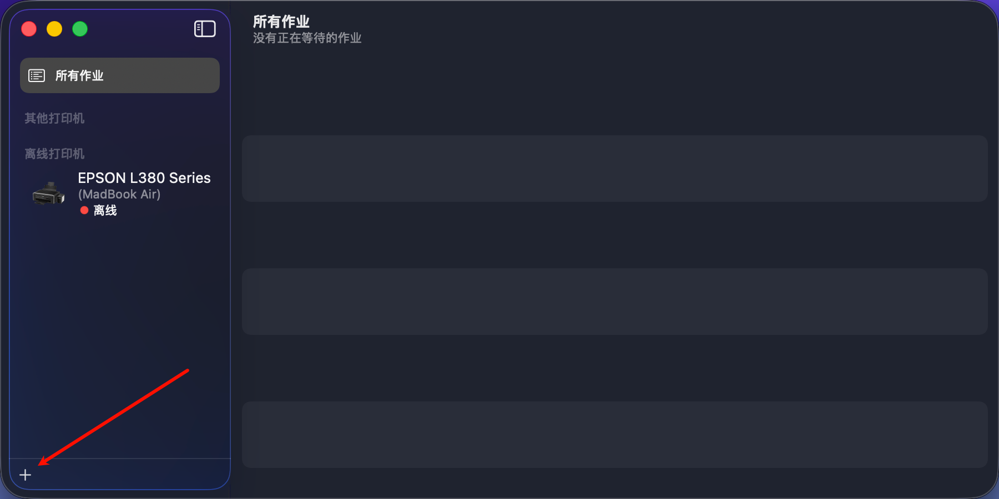Screen dimensions: 999x499
Task: Minimize the window with yellow button
Action: tap(54, 29)
